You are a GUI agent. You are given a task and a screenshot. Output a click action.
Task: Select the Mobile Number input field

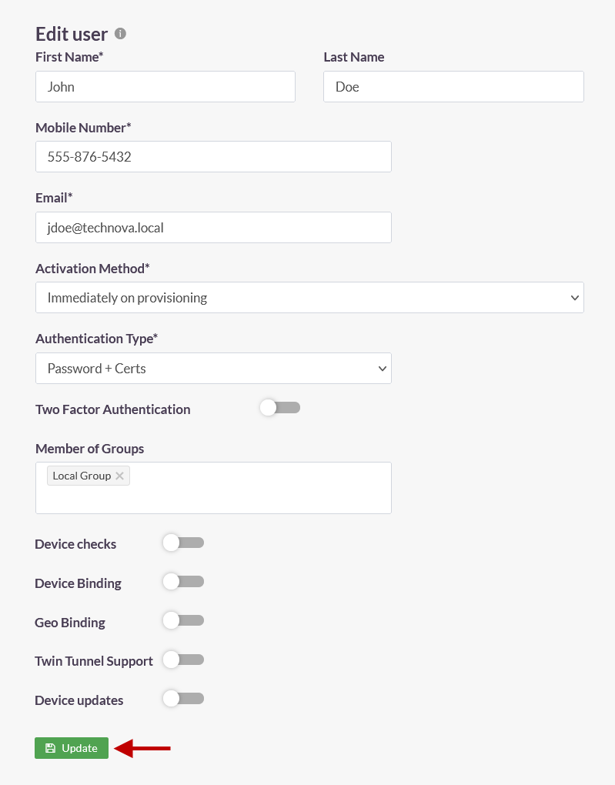[x=213, y=157]
